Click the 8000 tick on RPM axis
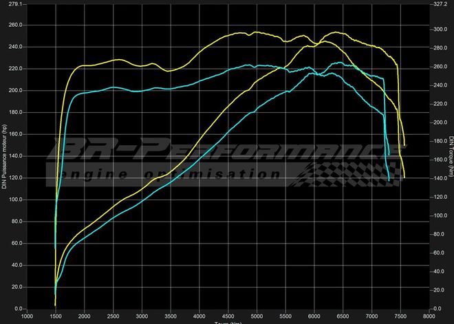 click(x=428, y=316)
